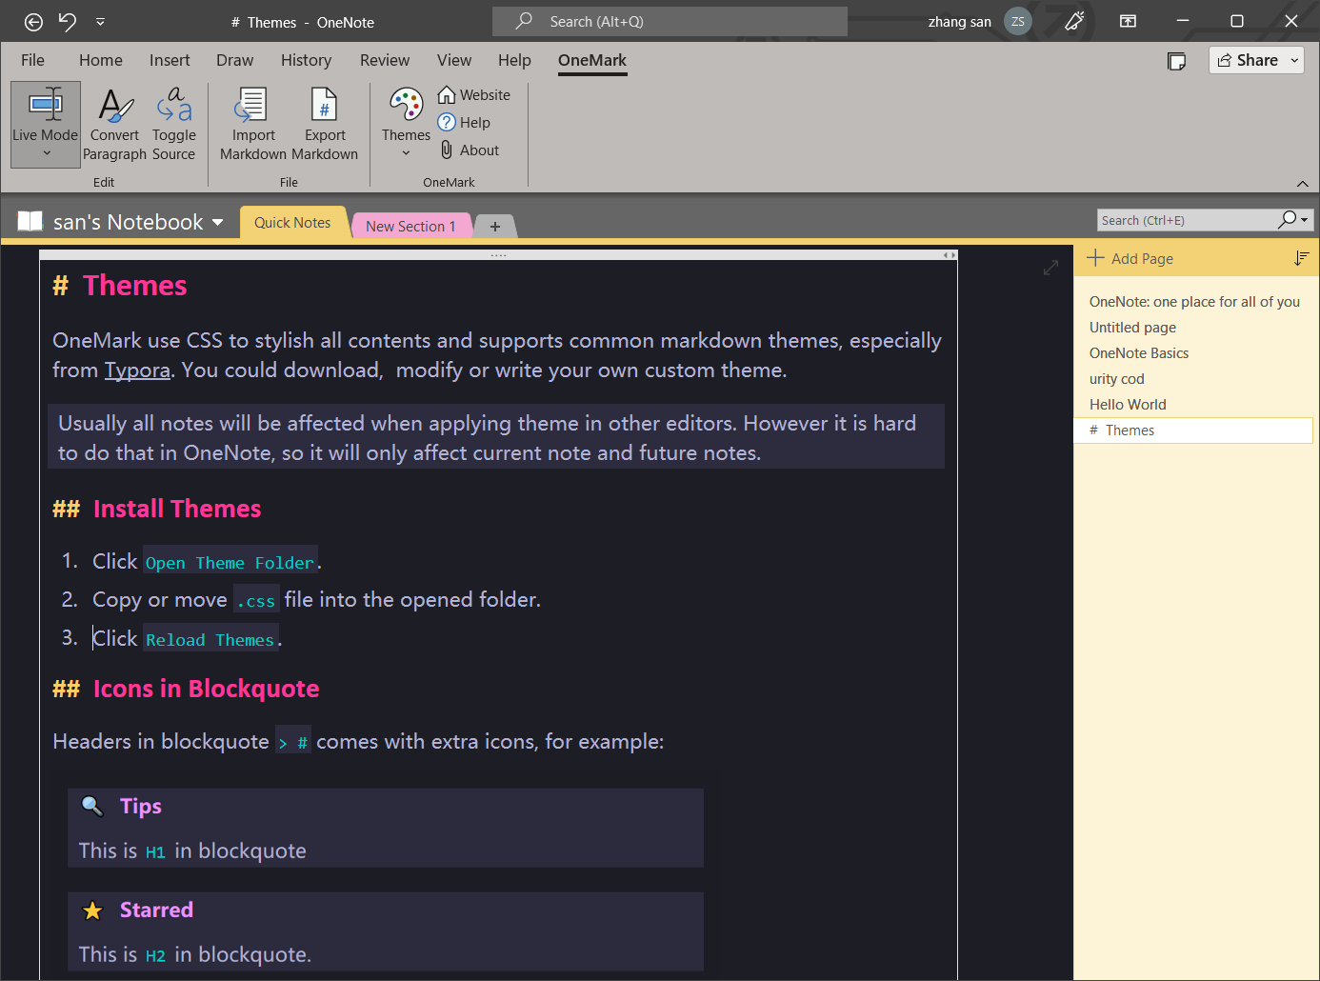Click the 'Install Themes' heading
1320x981 pixels.
click(x=177, y=509)
